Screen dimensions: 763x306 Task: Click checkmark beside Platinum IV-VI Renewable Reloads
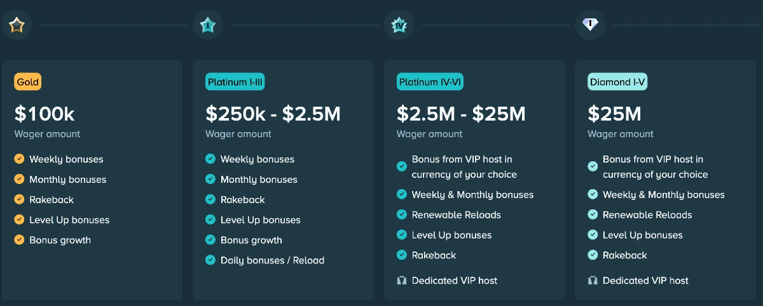pos(401,215)
